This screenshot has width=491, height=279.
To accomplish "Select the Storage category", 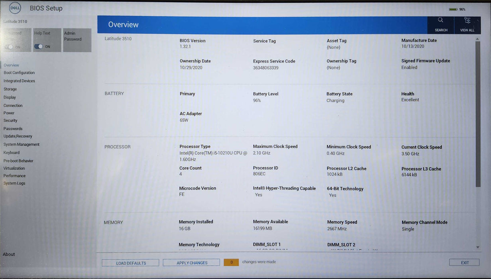I will (x=10, y=88).
